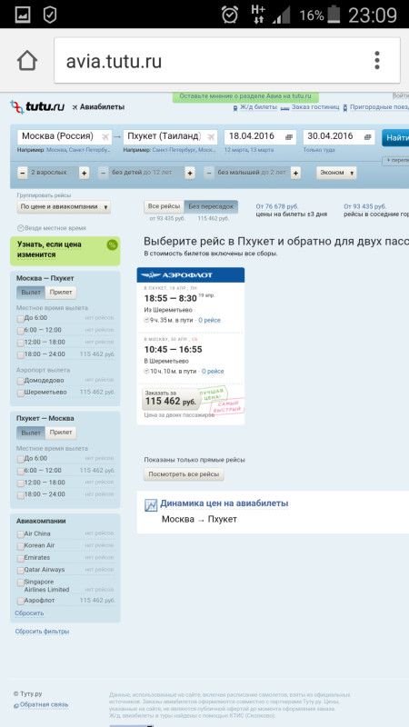This screenshot has height=727, width=409.
Task: Tap the shield notification icon
Action: click(x=50, y=15)
